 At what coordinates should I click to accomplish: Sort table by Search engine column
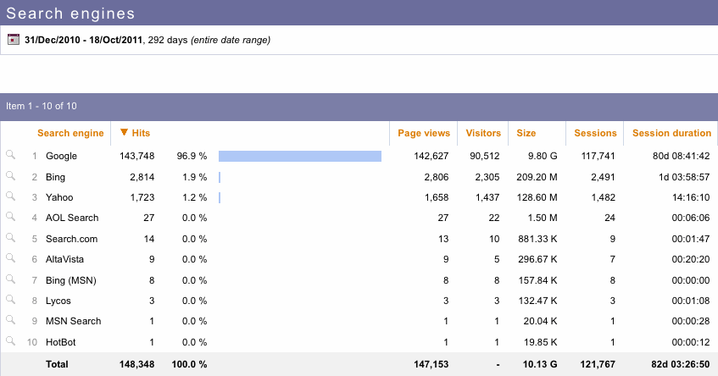pyautogui.click(x=70, y=133)
